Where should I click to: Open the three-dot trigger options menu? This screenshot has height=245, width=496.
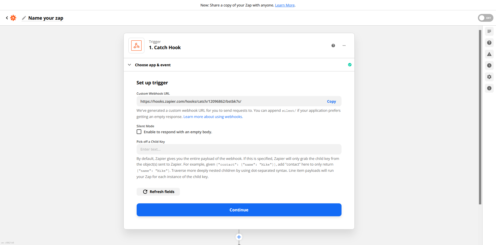tap(344, 46)
